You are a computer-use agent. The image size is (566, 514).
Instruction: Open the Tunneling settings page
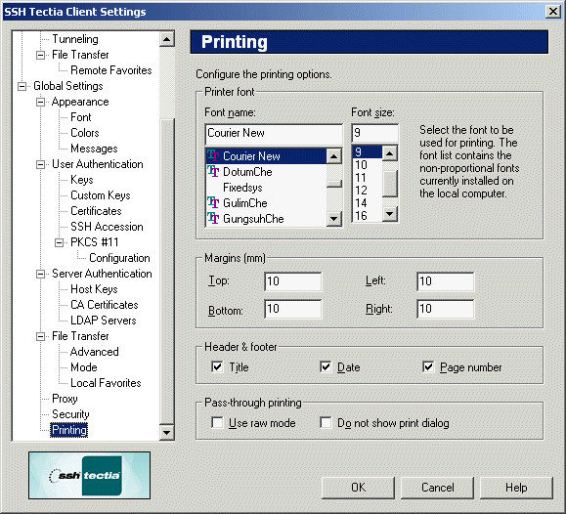[75, 39]
